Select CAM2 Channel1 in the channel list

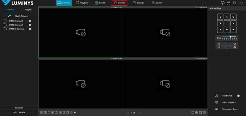(16, 25)
